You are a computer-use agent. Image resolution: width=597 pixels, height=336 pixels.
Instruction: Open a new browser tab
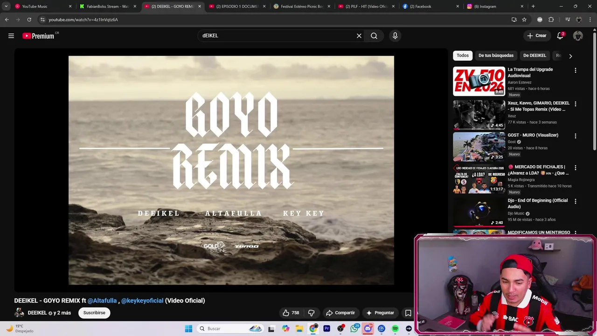533,7
